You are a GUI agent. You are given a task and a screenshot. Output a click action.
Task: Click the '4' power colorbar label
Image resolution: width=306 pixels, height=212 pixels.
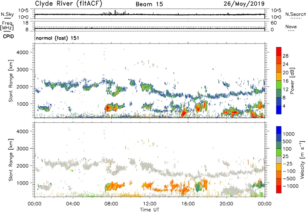[x=284, y=106]
